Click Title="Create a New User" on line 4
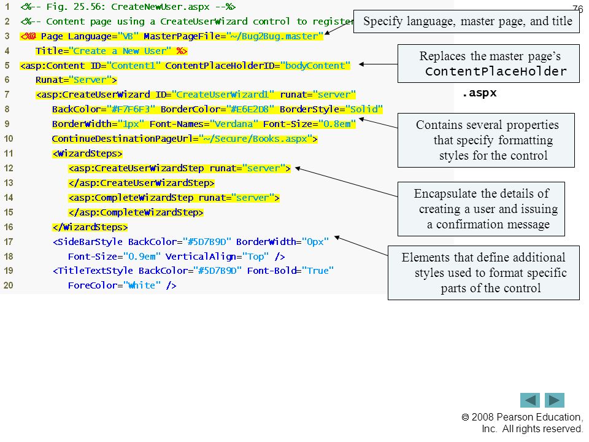The height and width of the screenshot is (442, 589). (111, 51)
